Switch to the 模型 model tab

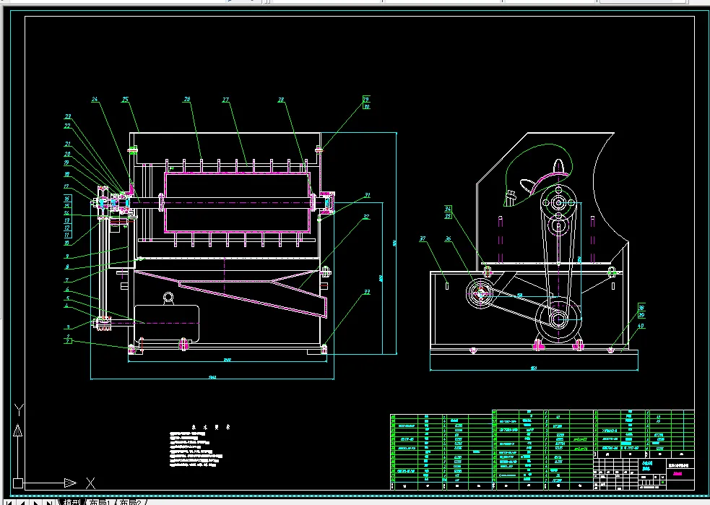(72, 502)
